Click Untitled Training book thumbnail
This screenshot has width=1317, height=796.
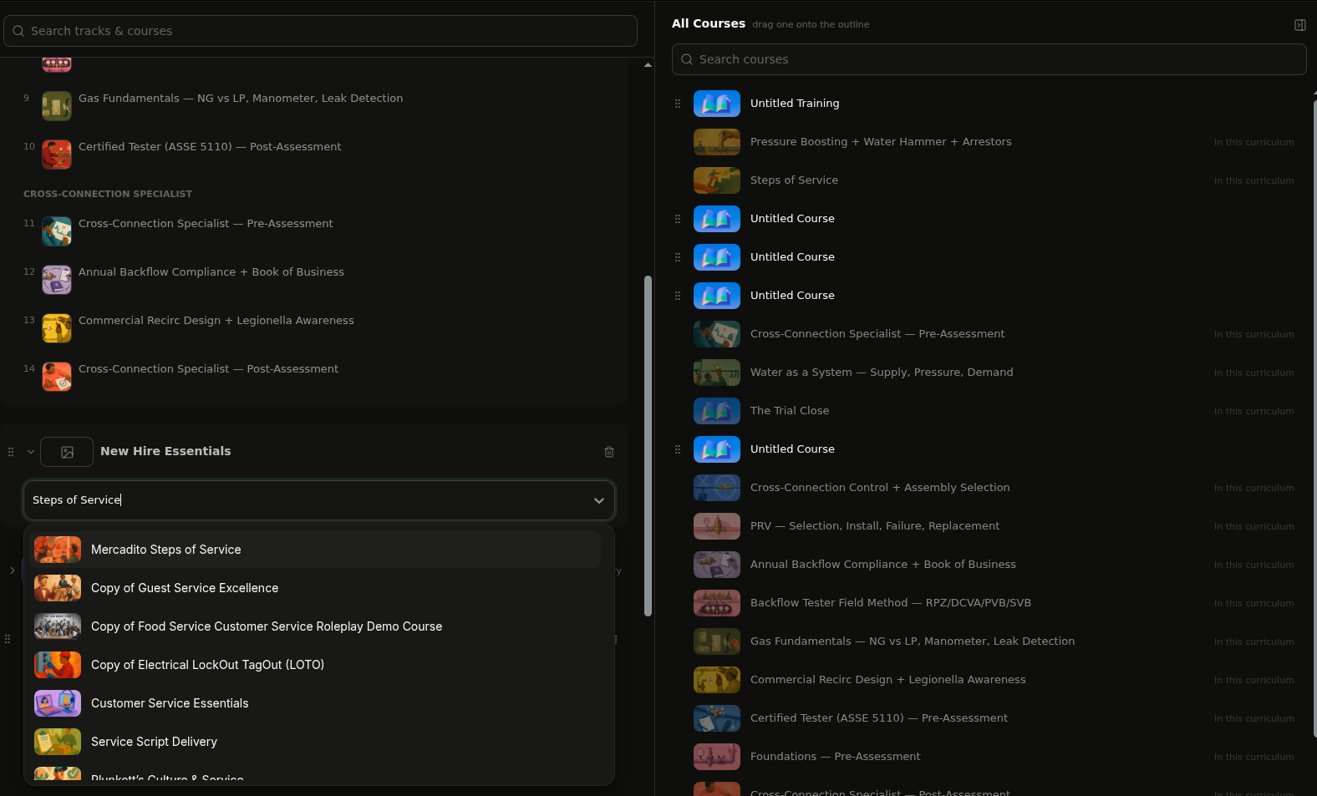(717, 104)
